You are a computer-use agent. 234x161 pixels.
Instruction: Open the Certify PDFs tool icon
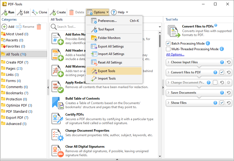(58, 119)
